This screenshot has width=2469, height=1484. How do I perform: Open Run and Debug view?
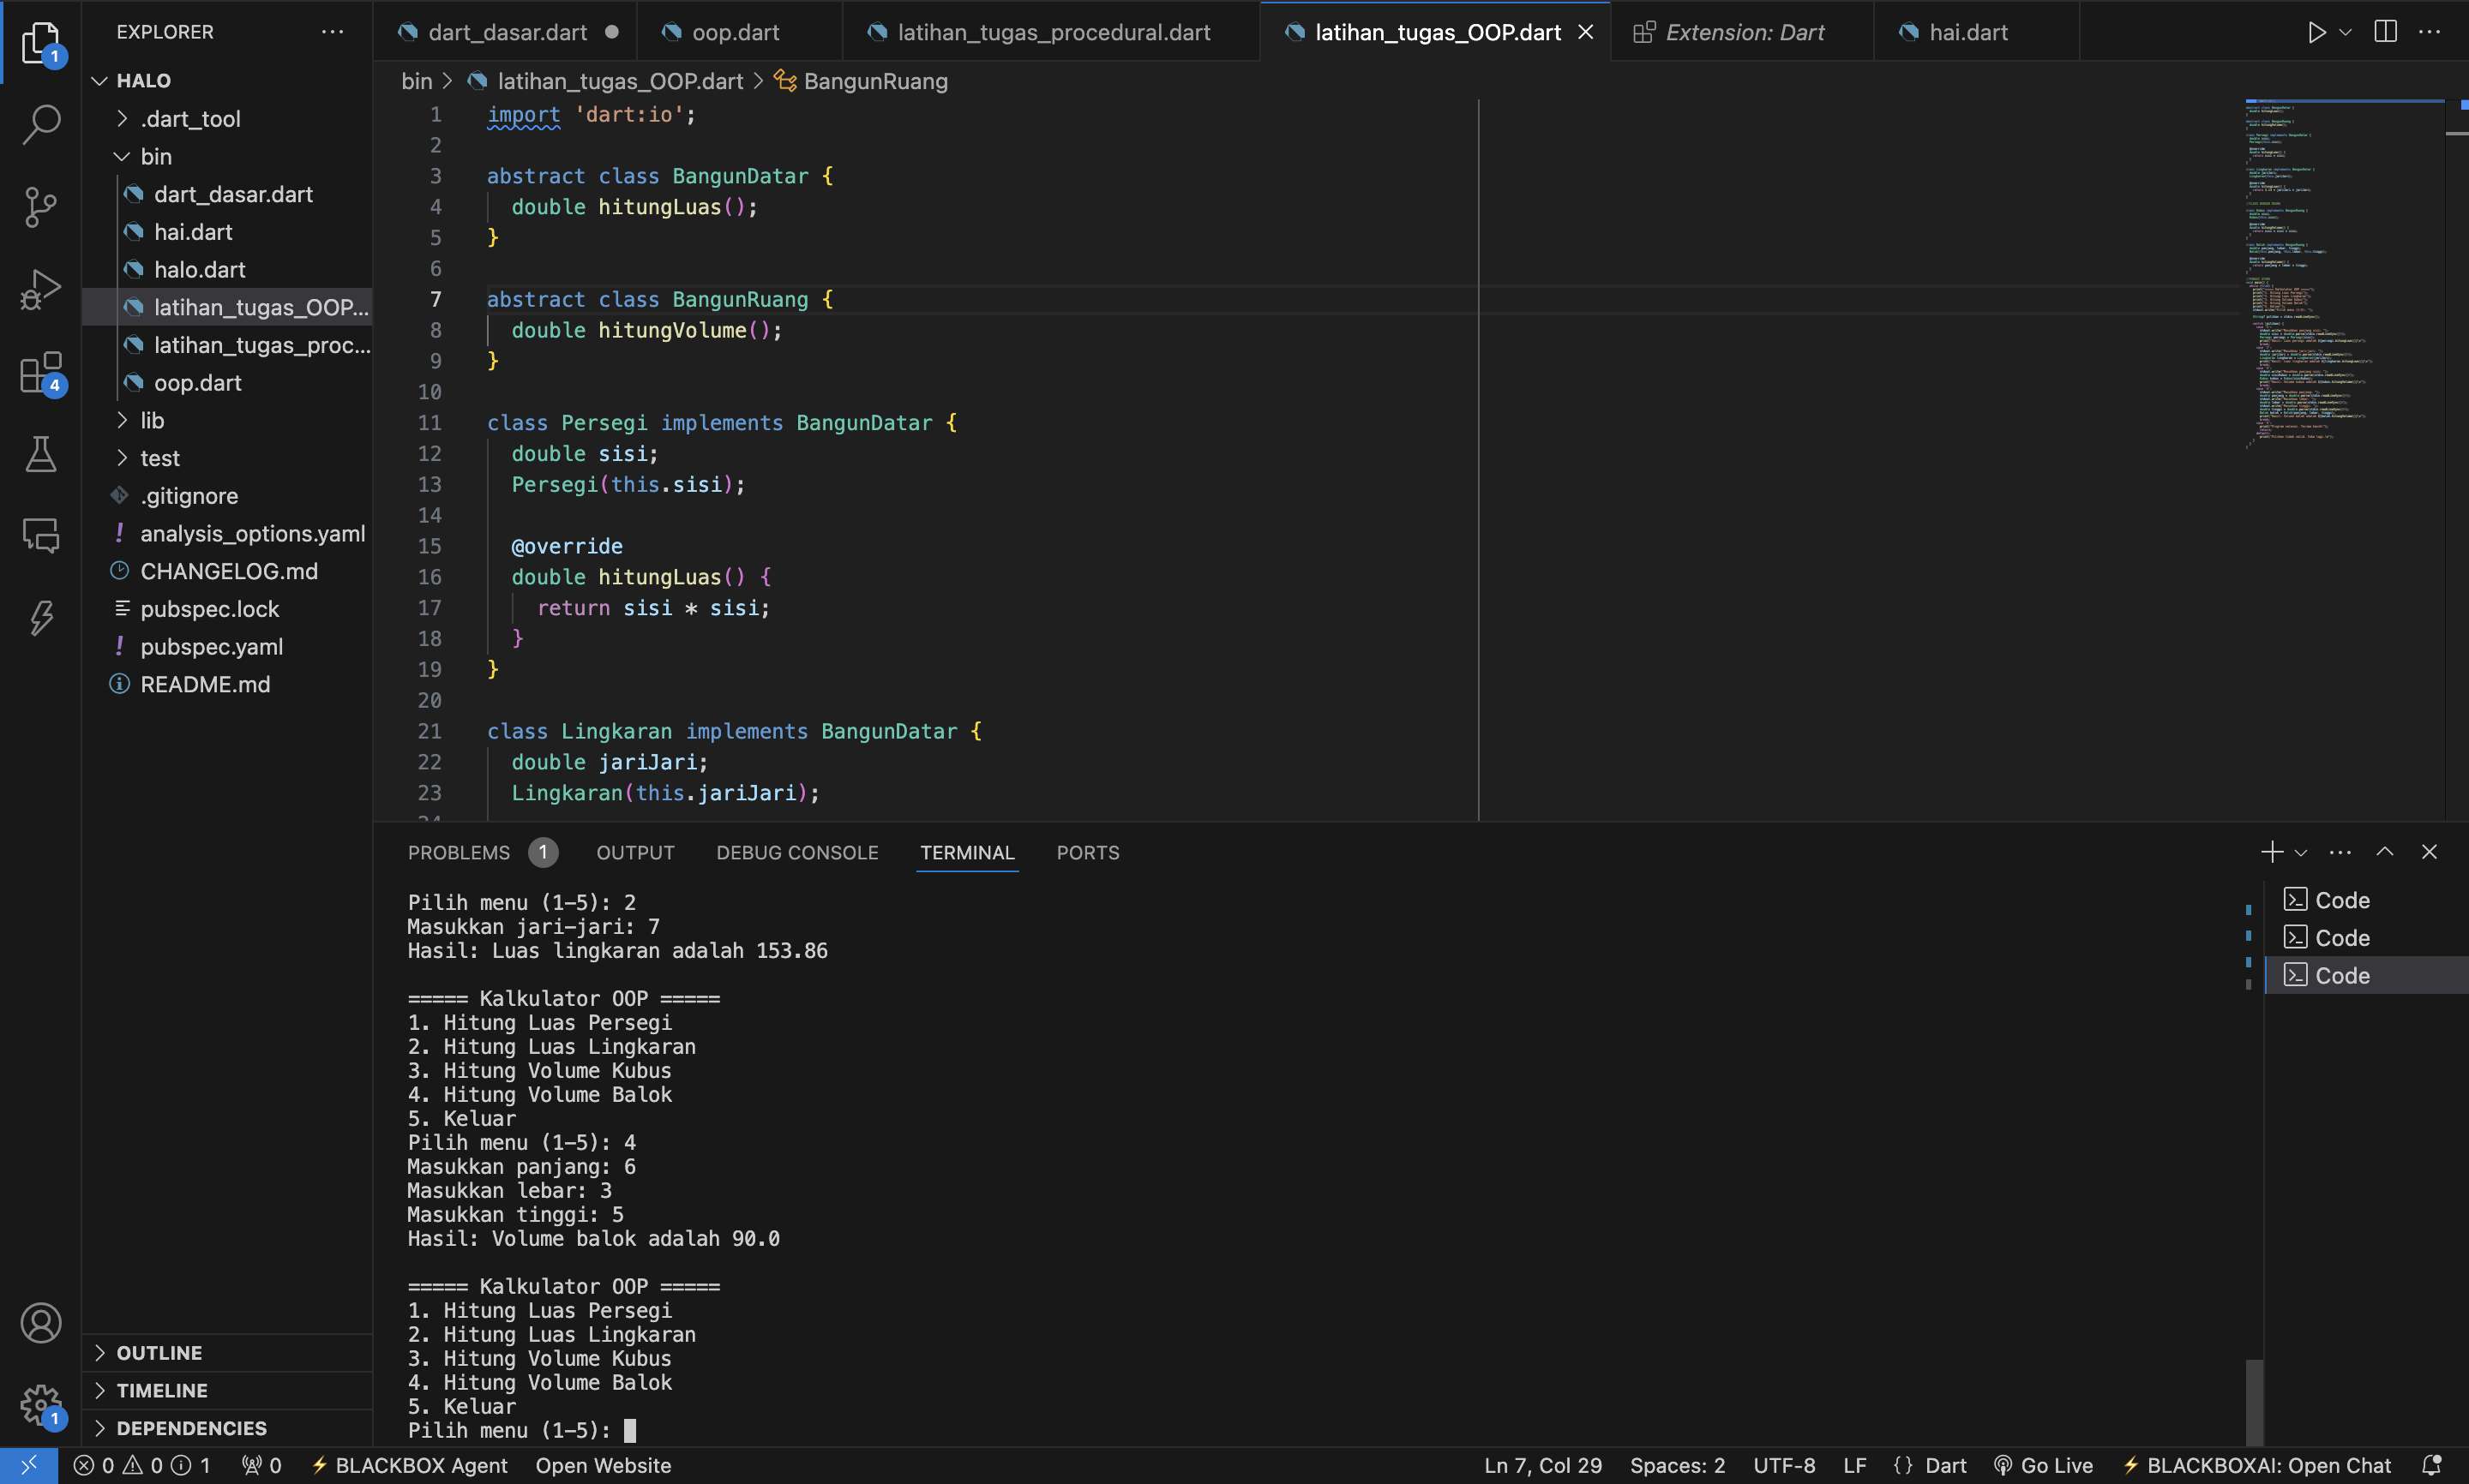pyautogui.click(x=41, y=290)
